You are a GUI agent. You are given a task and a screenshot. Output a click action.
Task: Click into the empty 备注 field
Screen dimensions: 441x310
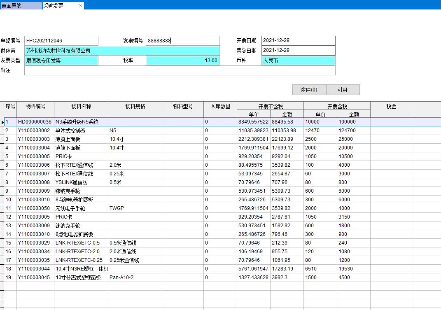coord(180,70)
